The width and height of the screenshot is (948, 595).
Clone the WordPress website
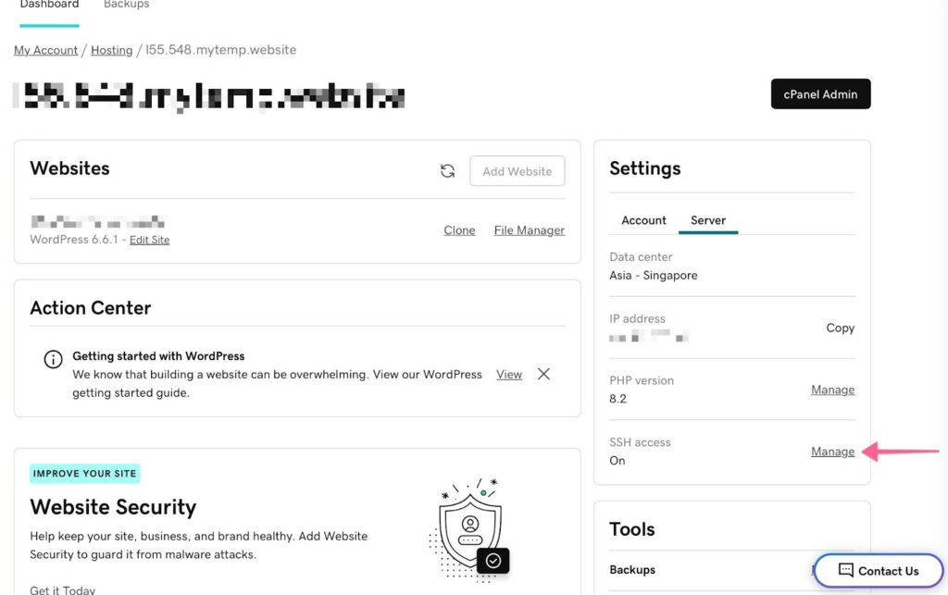[459, 230]
